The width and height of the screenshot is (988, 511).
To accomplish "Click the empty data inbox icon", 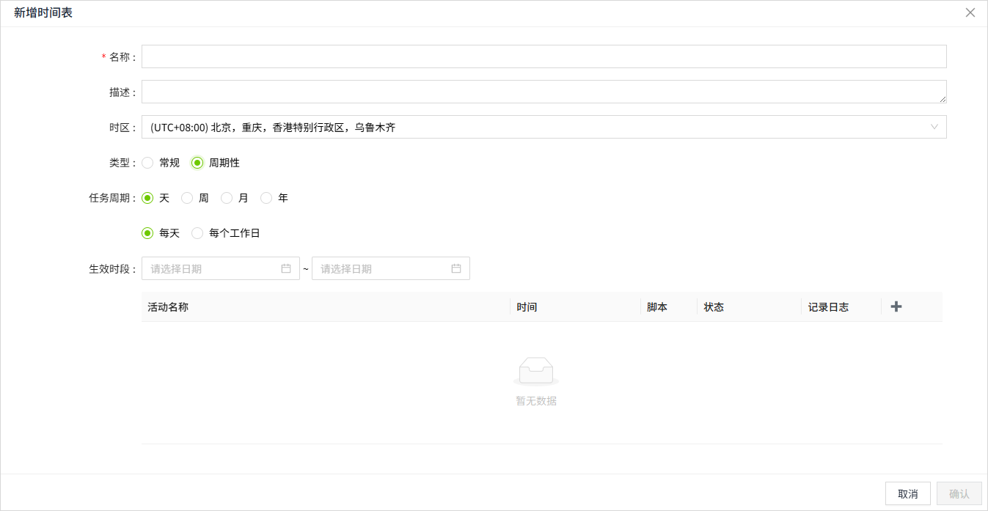I will click(536, 371).
